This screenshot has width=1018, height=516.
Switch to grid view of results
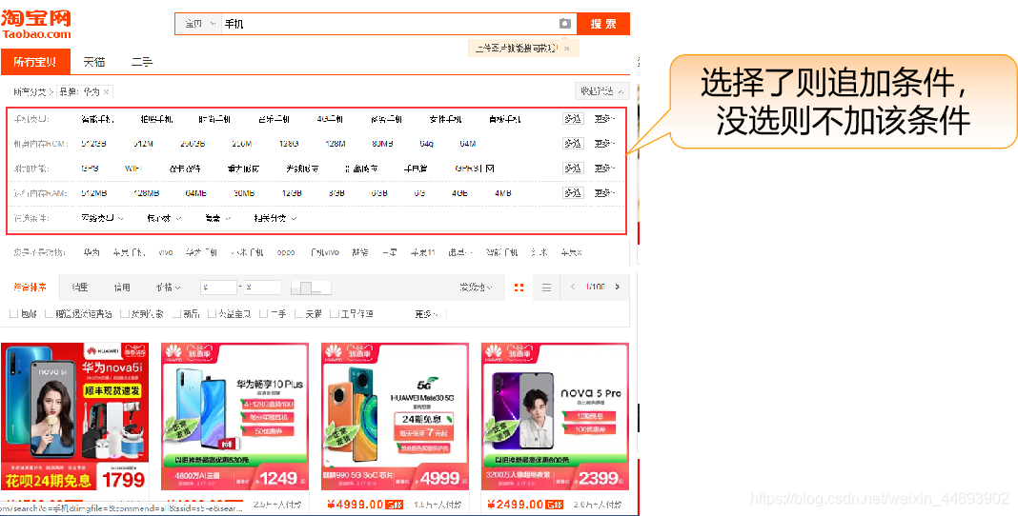coord(519,288)
